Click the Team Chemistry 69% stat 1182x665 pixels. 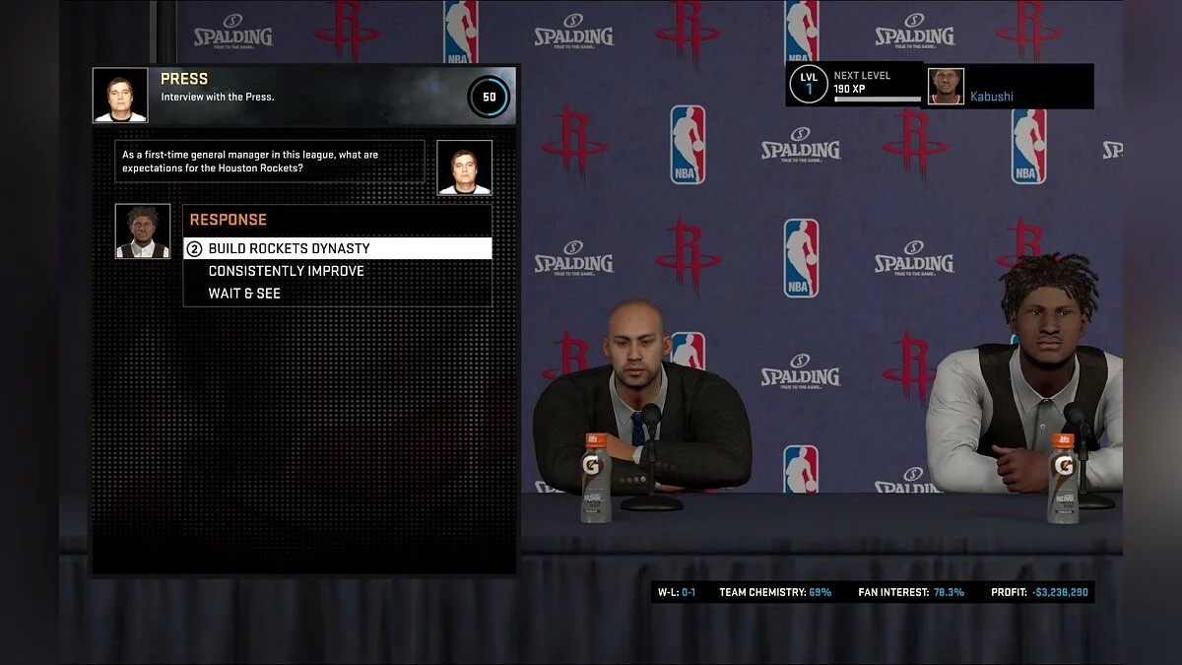(775, 592)
